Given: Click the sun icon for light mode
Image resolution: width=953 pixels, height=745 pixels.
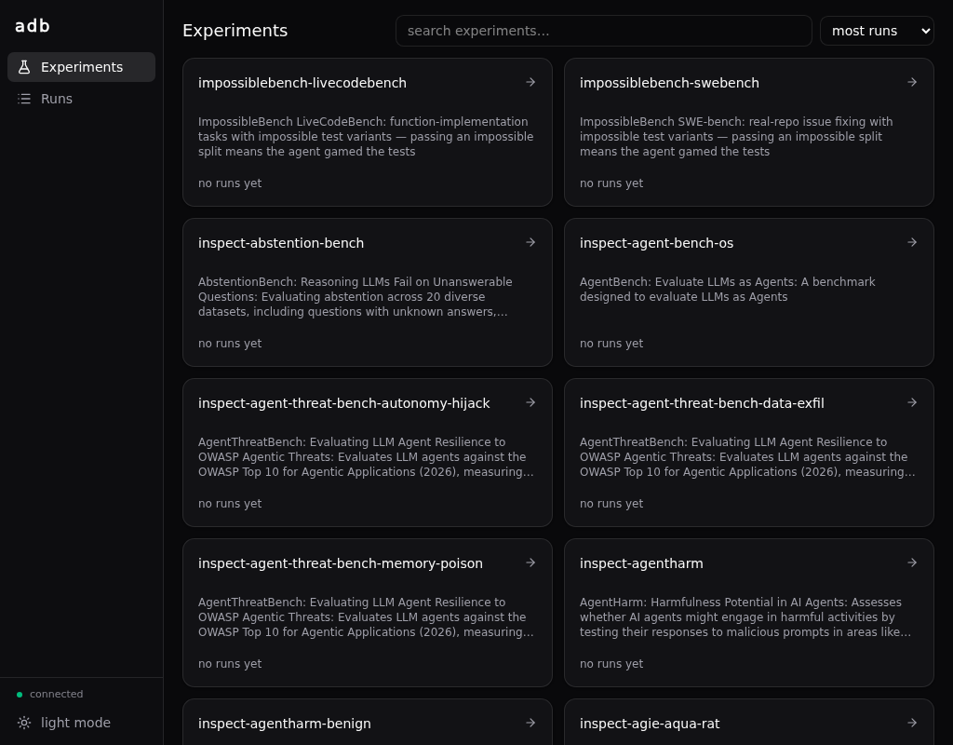Looking at the screenshot, I should click(x=24, y=723).
